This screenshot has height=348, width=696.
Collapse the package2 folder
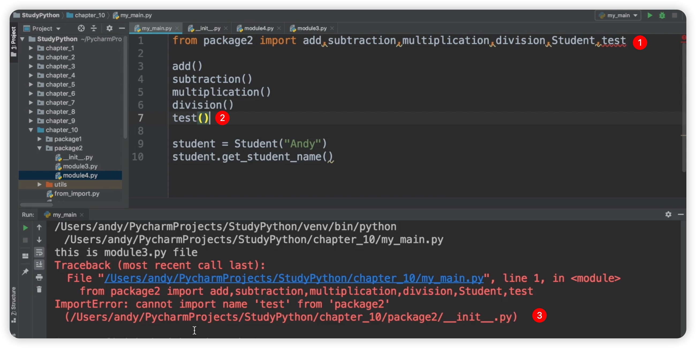pyautogui.click(x=39, y=148)
